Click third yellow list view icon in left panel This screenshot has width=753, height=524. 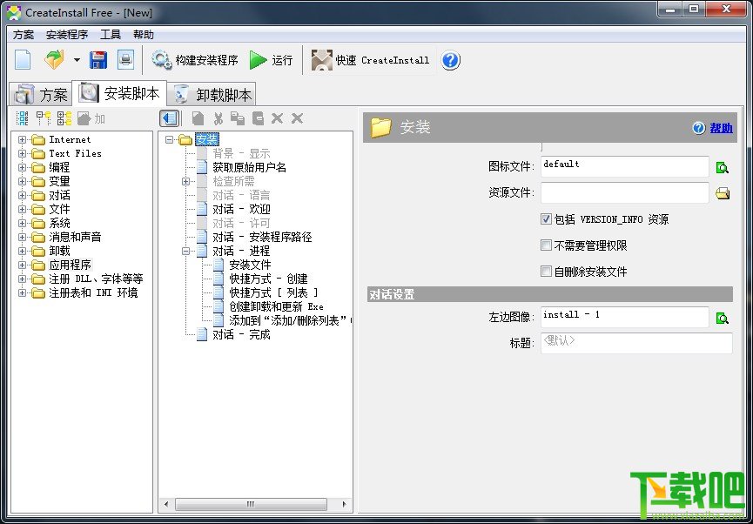point(64,118)
